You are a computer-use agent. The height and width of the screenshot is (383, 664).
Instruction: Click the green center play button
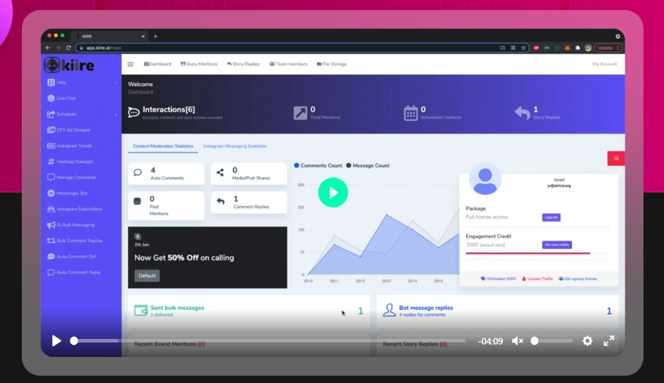(333, 192)
